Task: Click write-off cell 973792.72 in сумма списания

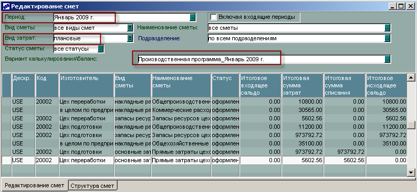Action: (345, 152)
